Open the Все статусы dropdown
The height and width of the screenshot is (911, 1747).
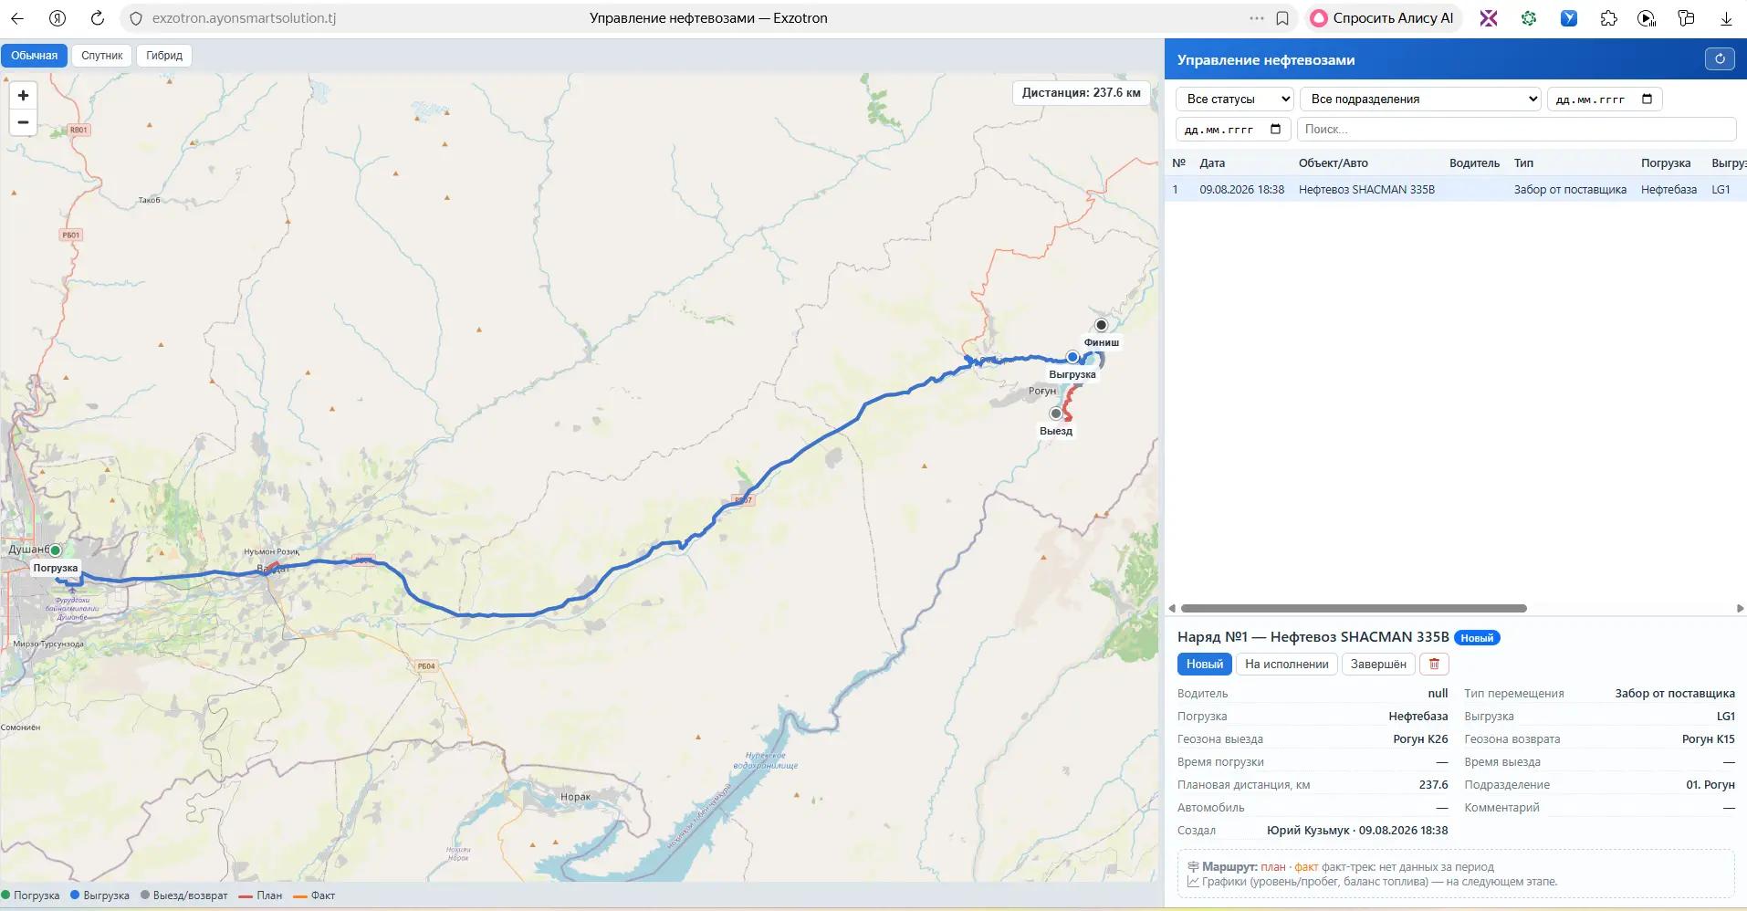click(x=1234, y=99)
